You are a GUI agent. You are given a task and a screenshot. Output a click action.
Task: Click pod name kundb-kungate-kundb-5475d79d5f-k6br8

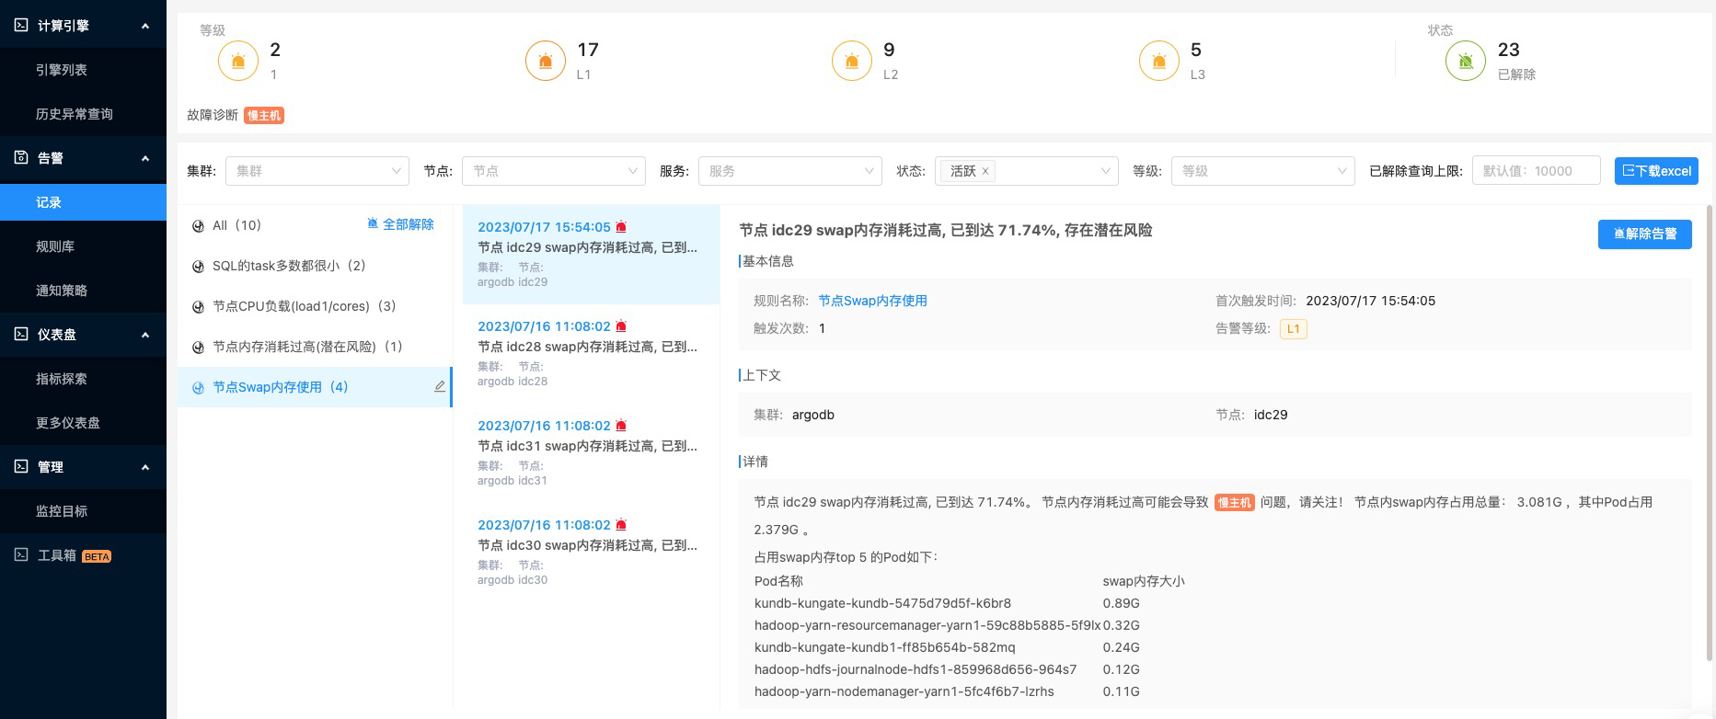point(882,603)
